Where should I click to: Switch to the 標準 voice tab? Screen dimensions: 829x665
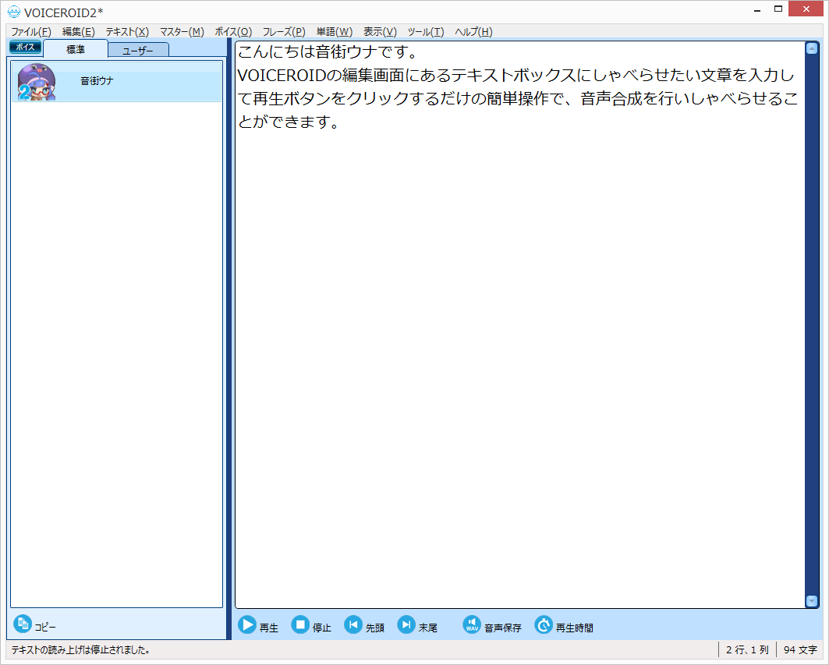tap(76, 49)
